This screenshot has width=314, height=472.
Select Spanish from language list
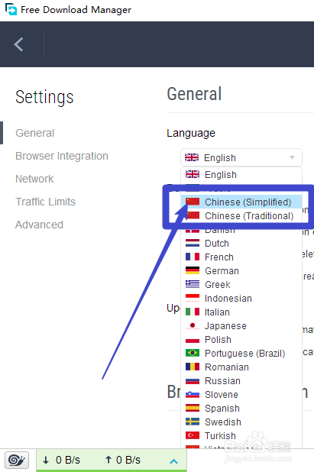pyautogui.click(x=241, y=408)
